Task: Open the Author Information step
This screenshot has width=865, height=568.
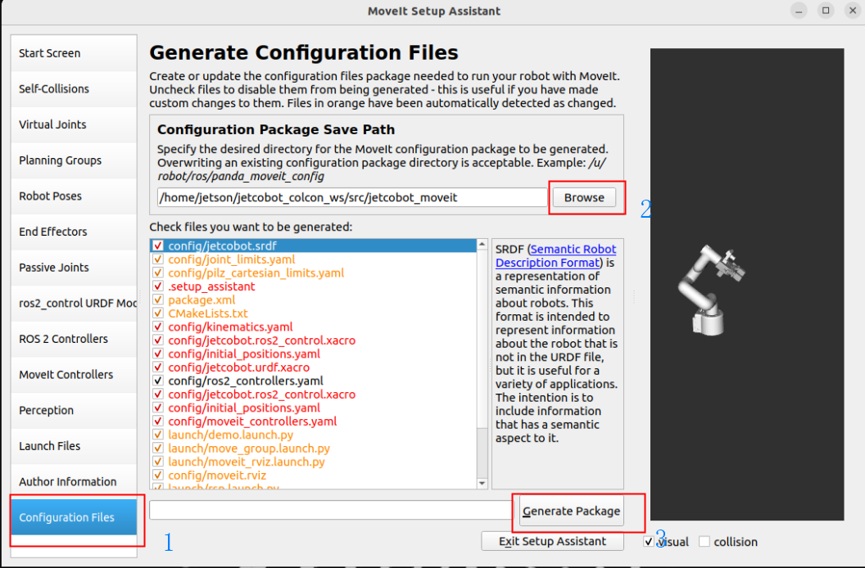Action: click(74, 482)
